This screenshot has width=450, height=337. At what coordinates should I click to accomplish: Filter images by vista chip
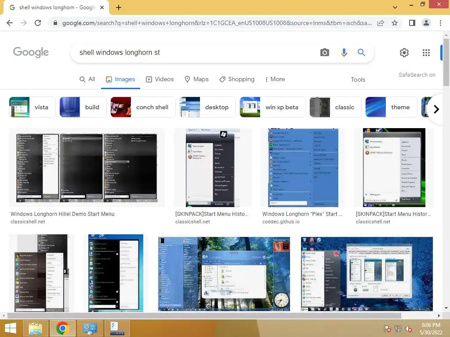pyautogui.click(x=32, y=107)
